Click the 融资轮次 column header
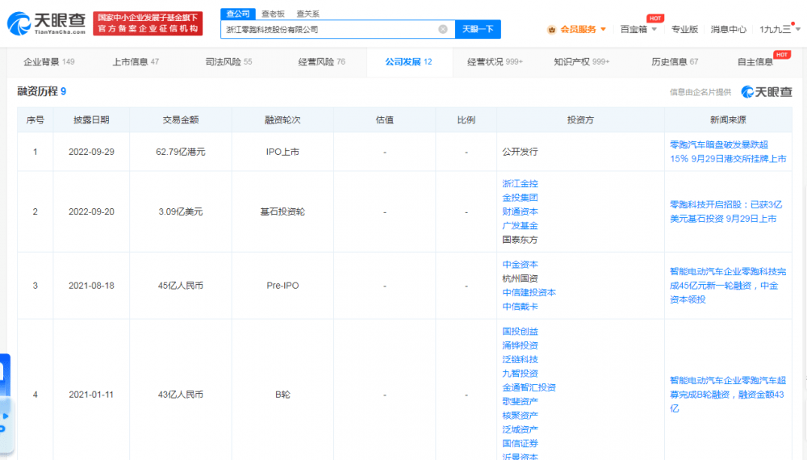 click(x=282, y=120)
